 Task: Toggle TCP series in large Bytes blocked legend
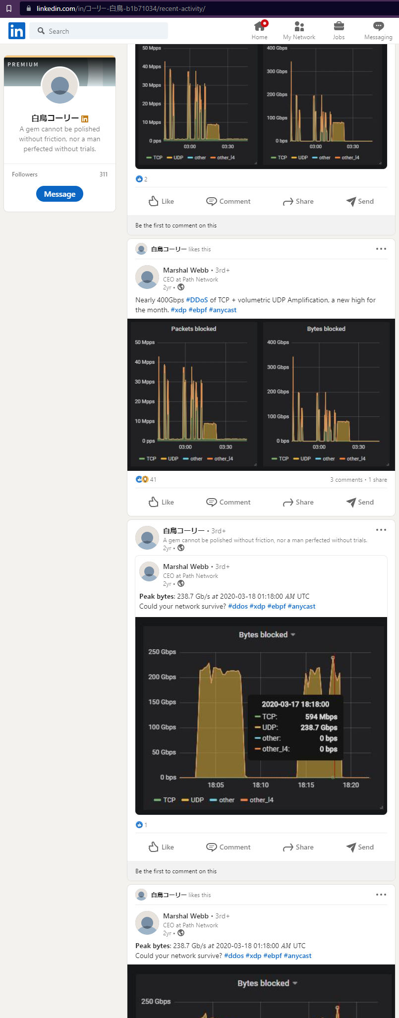click(x=165, y=800)
